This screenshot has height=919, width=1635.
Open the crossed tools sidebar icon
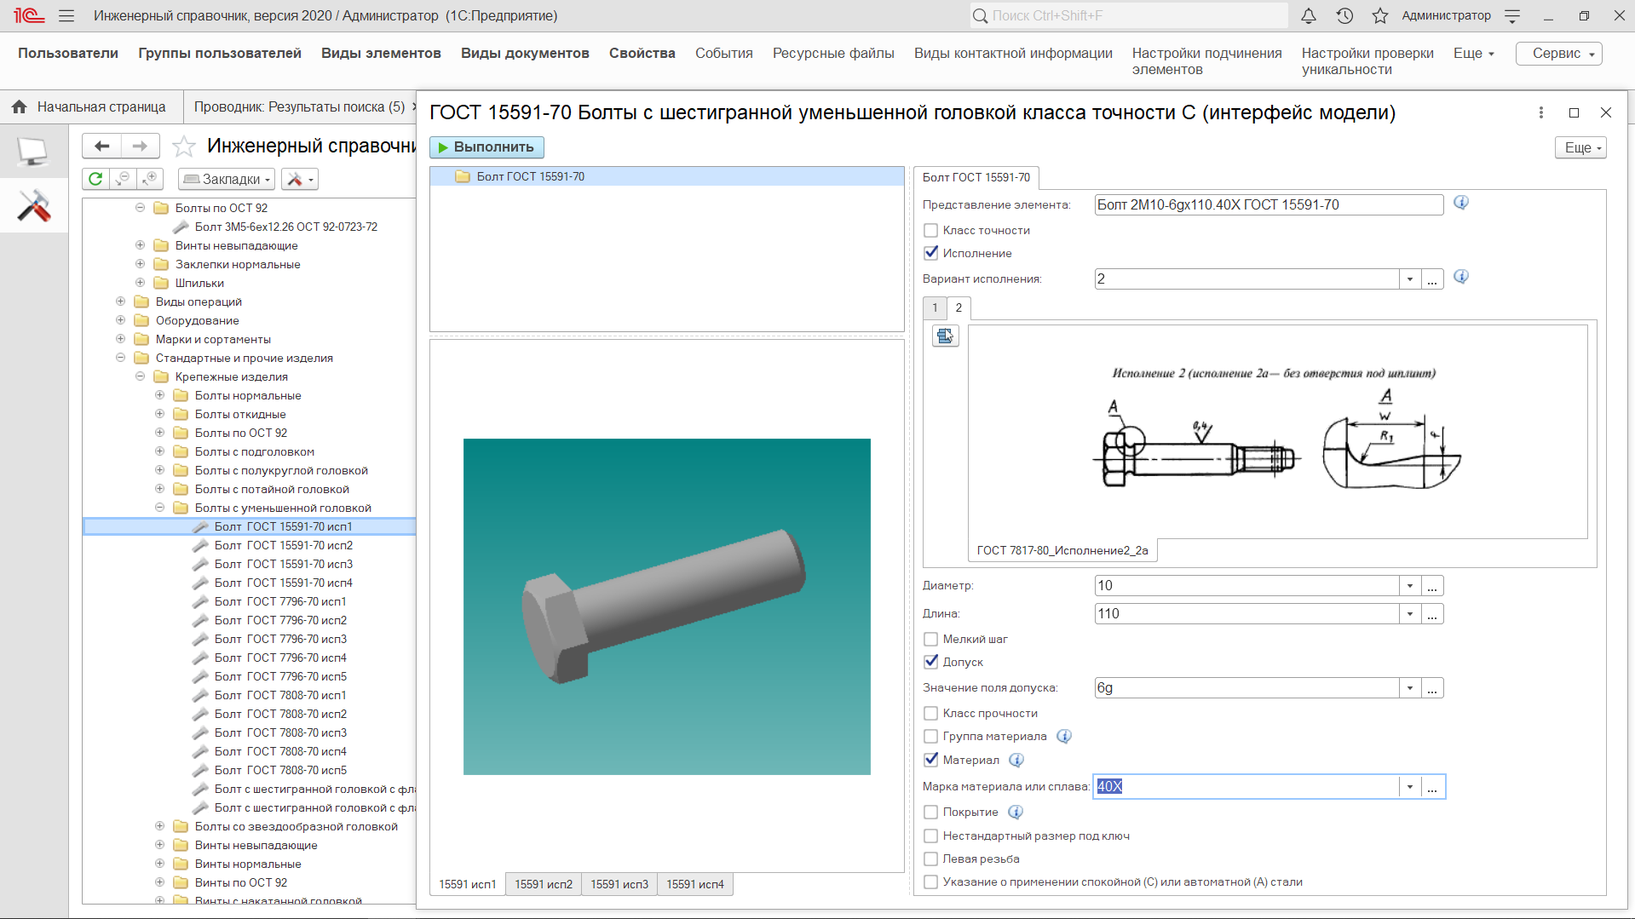point(34,206)
